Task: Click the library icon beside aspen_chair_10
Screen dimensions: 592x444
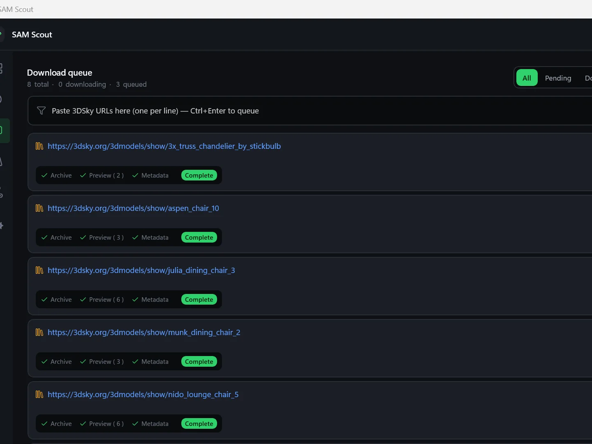Action: tap(39, 208)
